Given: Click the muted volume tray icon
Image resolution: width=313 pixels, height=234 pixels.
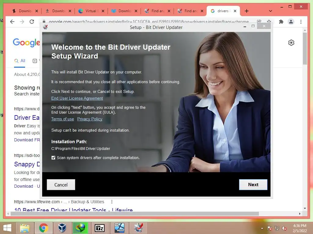Looking at the screenshot, I should coord(284,228).
